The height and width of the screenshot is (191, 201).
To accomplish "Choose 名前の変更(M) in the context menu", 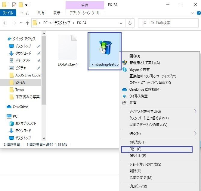I will (141, 178).
